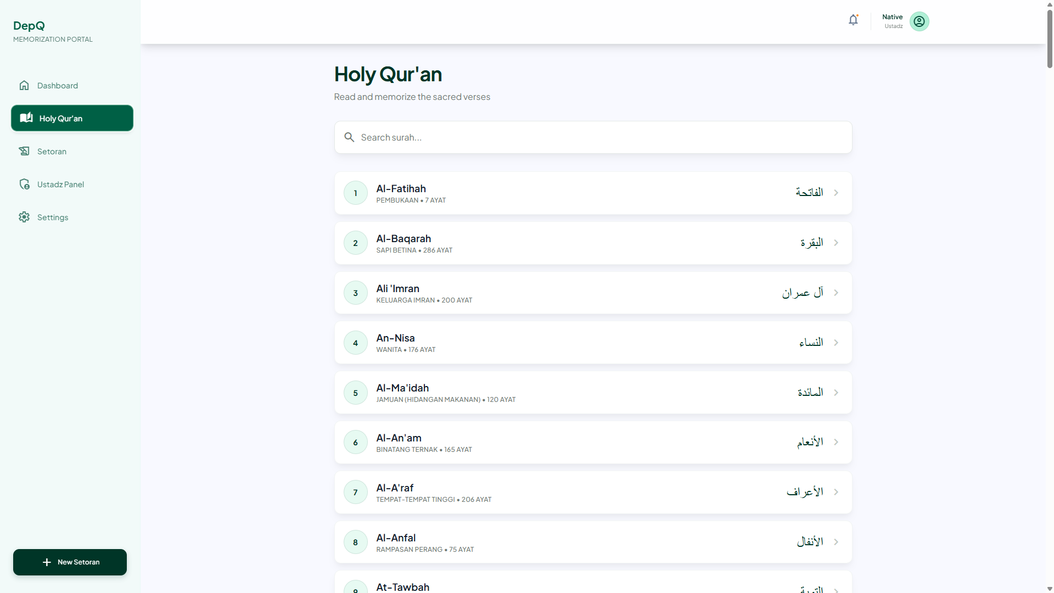Open the user profile avatar icon
The width and height of the screenshot is (1054, 593).
pos(920,21)
